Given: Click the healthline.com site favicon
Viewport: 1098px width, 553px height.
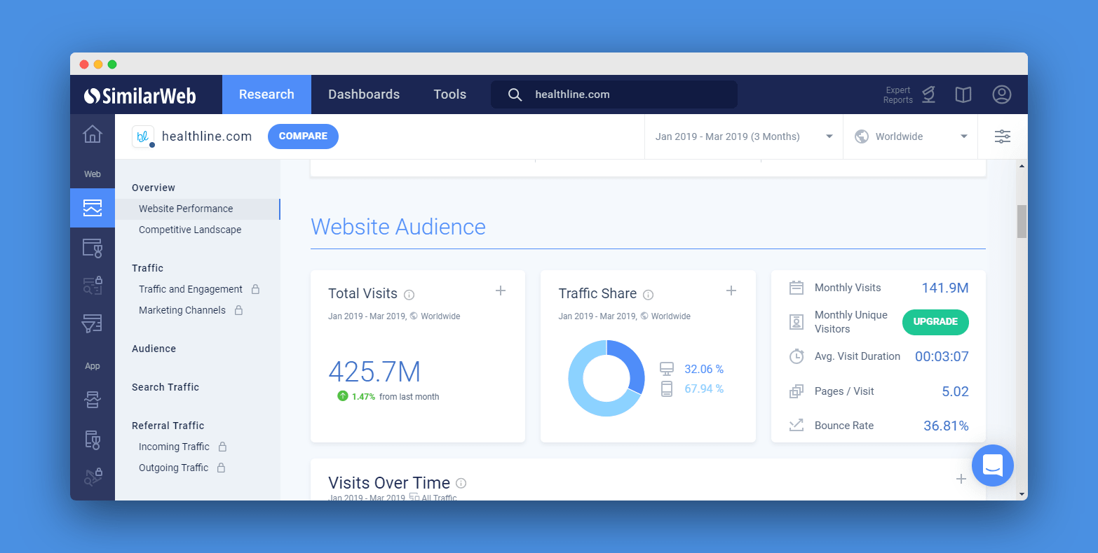Looking at the screenshot, I should pyautogui.click(x=143, y=136).
